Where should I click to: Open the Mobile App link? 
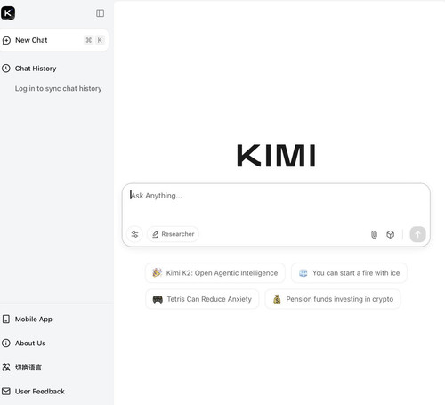pyautogui.click(x=28, y=320)
